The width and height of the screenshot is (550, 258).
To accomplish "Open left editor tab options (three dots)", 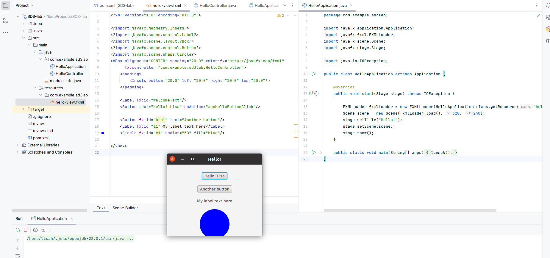I will click(x=293, y=5).
